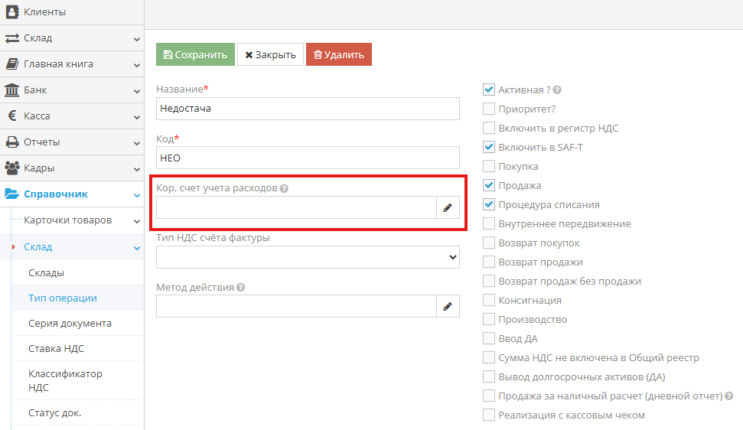Select Ставка НДС menu item
The height and width of the screenshot is (430, 743).
[56, 349]
